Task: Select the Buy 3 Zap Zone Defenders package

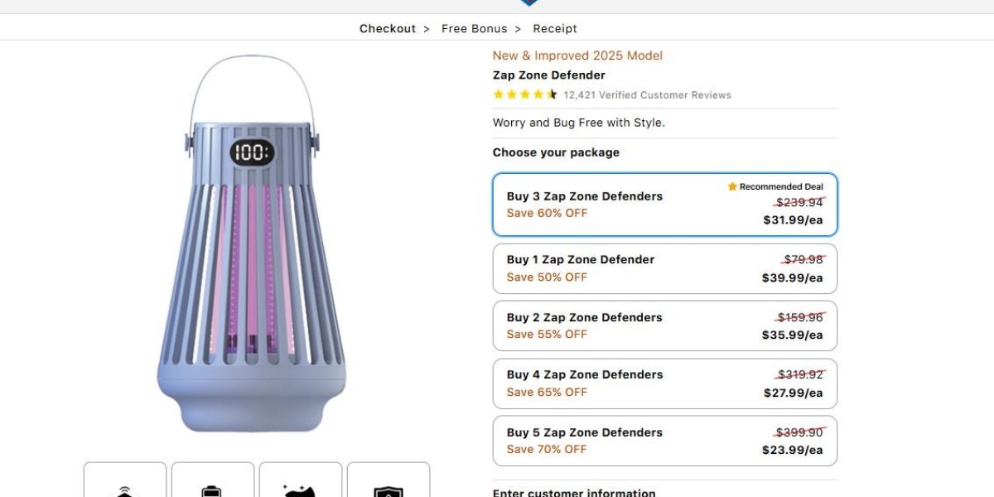Action: coord(665,205)
